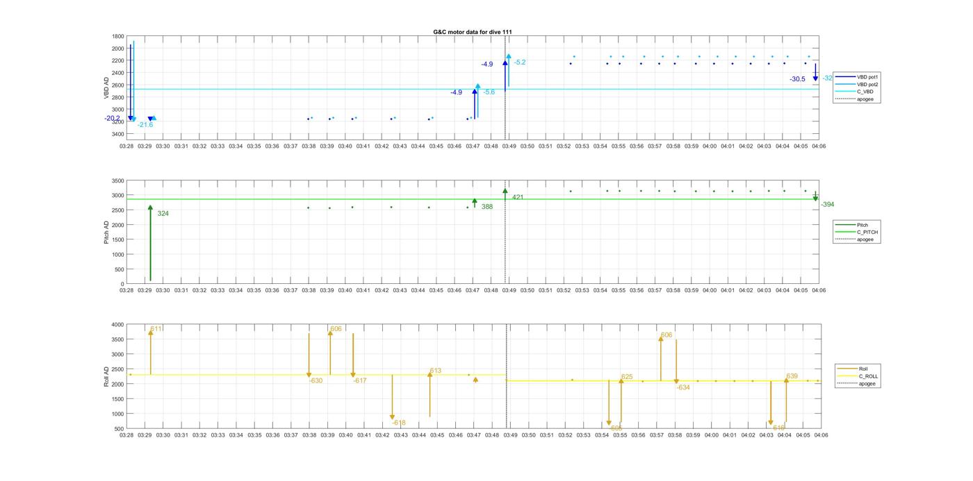The image size is (973, 481).
Task: Click the -32 data label
Action: pyautogui.click(x=827, y=78)
